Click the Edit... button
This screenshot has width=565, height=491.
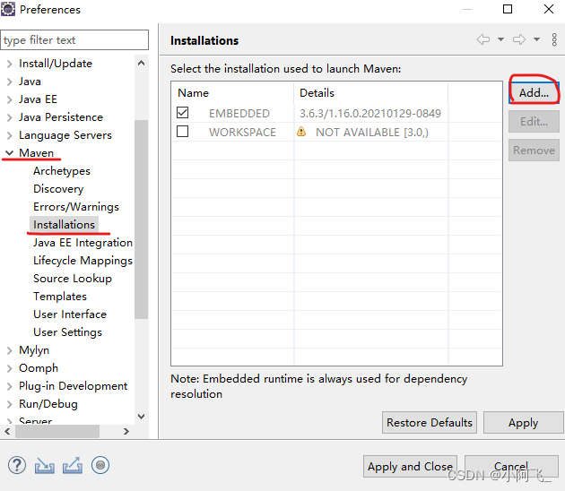coord(534,122)
